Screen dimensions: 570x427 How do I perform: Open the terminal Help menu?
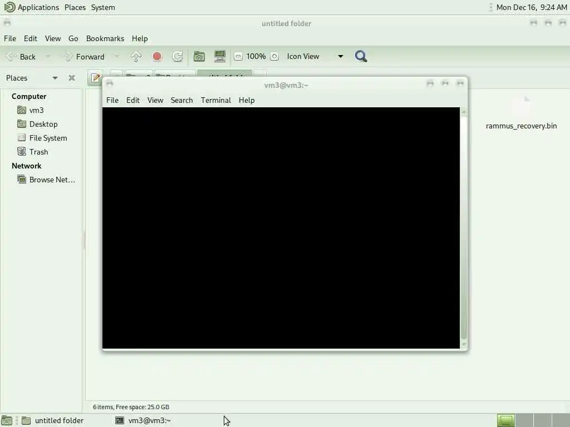247,100
